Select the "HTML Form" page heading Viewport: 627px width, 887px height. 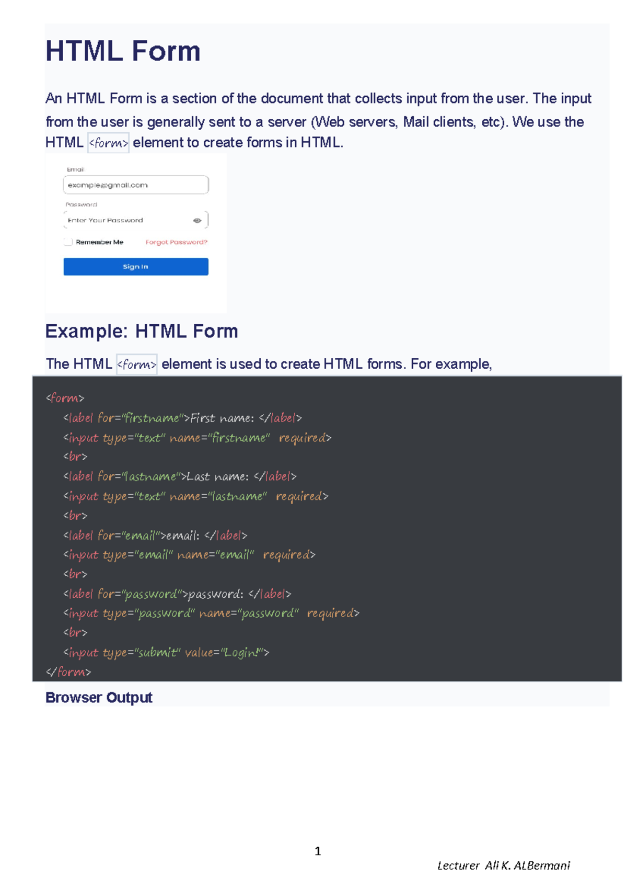[123, 51]
